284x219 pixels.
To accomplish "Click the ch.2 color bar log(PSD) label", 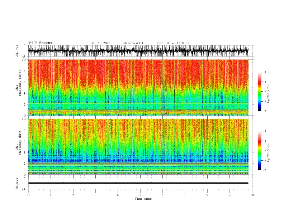I will (268, 152).
